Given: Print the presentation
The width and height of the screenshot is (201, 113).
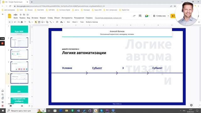Looking at the screenshot, I should coord(22,22).
